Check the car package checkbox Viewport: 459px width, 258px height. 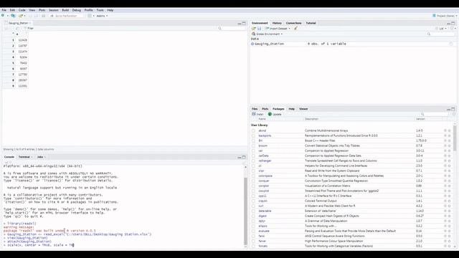point(253,150)
